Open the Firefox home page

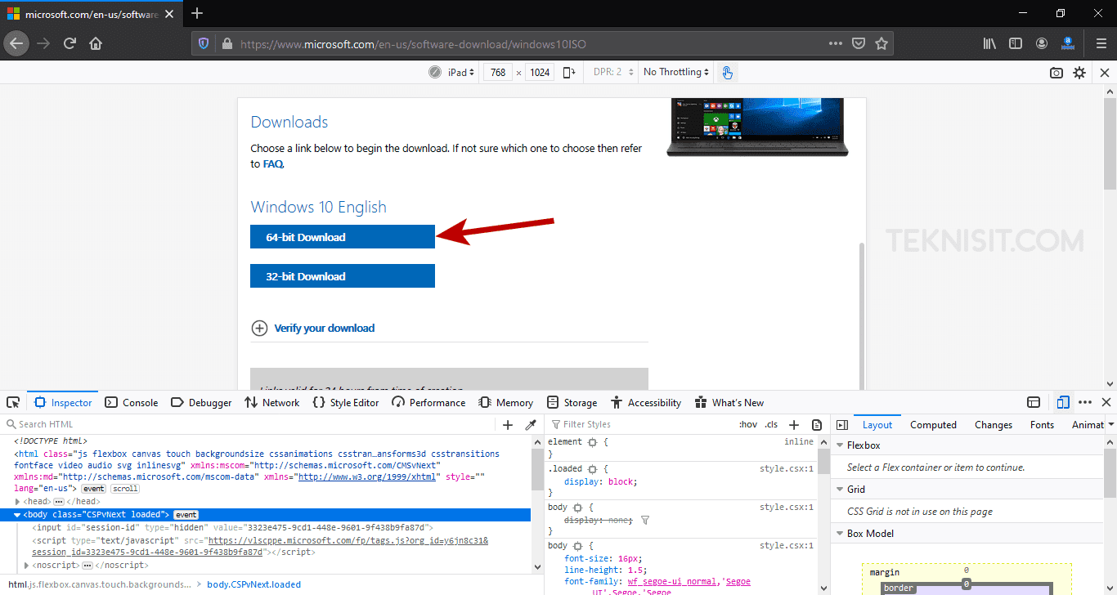pyautogui.click(x=96, y=43)
